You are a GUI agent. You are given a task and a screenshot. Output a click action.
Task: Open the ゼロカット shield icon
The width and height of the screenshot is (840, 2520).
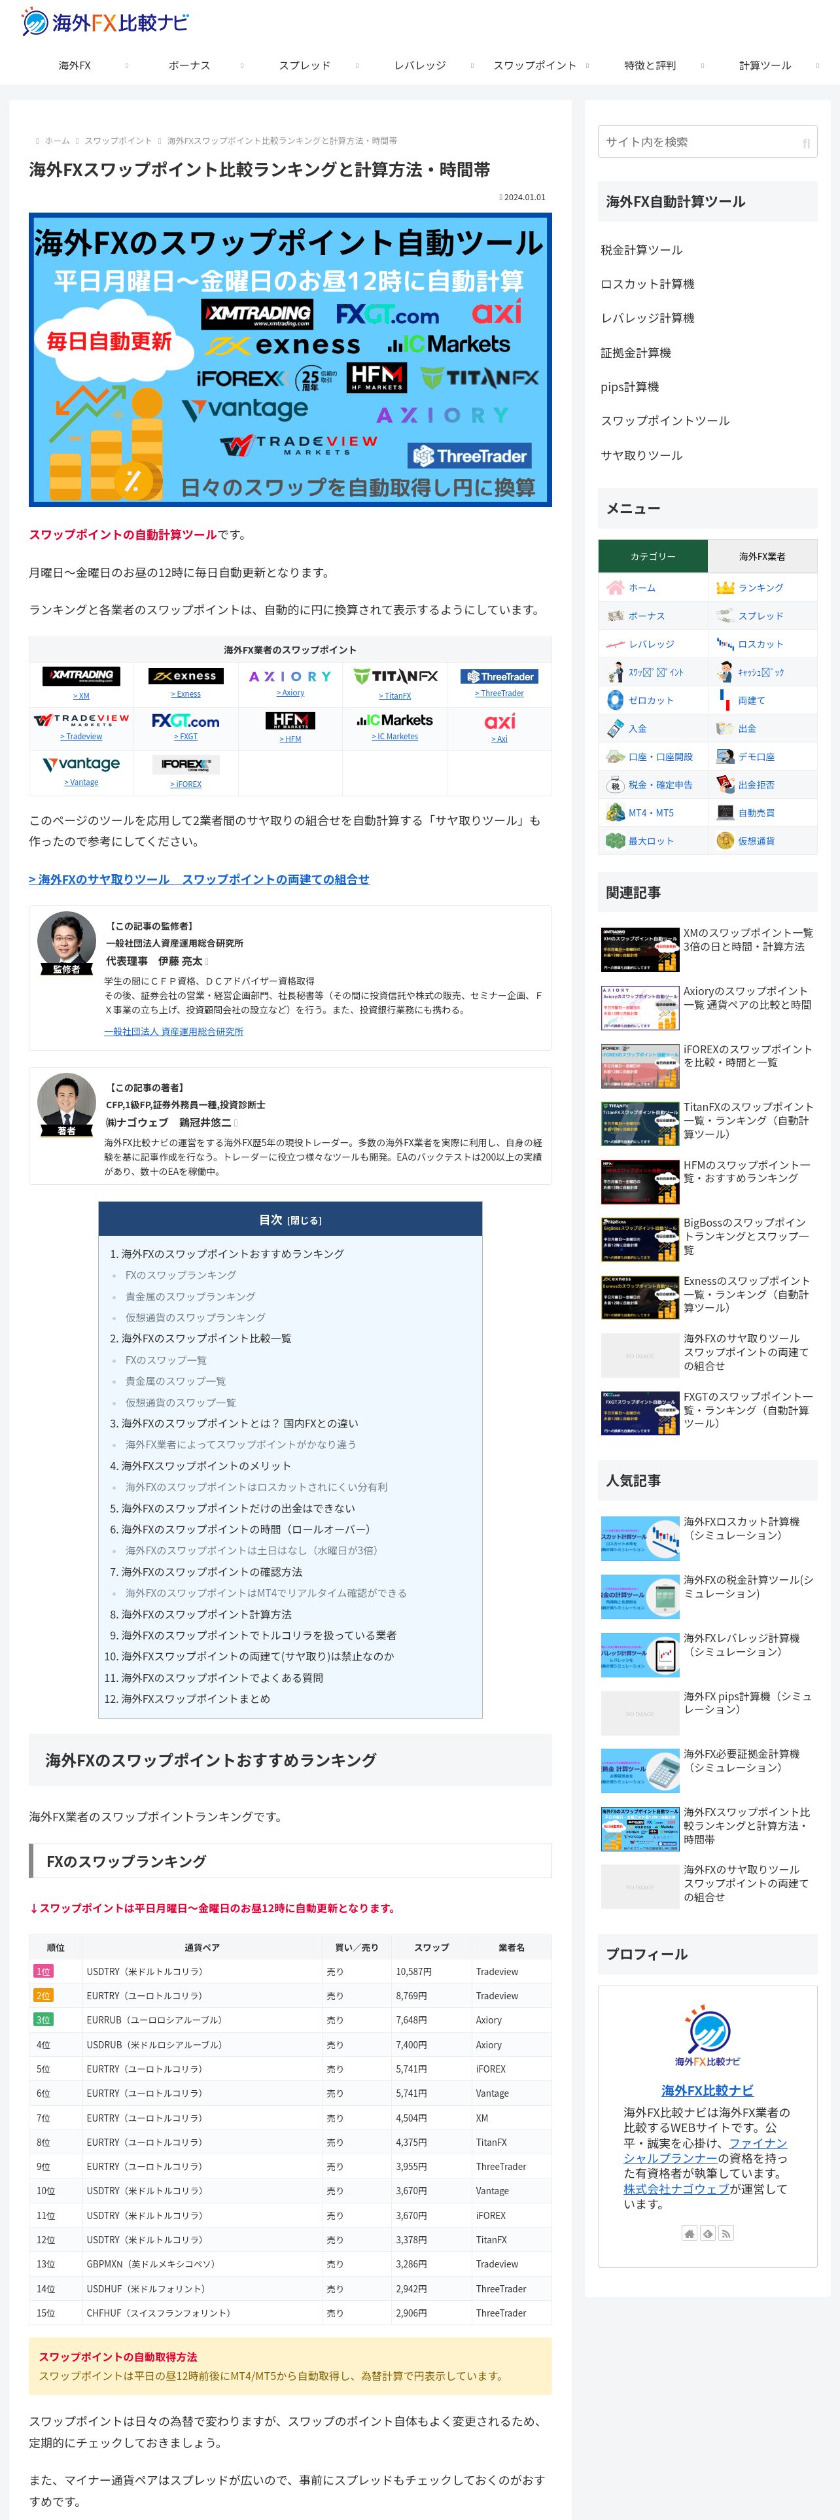(x=615, y=701)
